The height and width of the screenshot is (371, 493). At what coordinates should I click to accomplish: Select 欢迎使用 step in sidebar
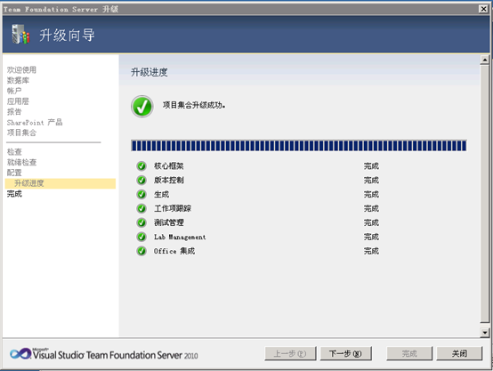pos(21,69)
